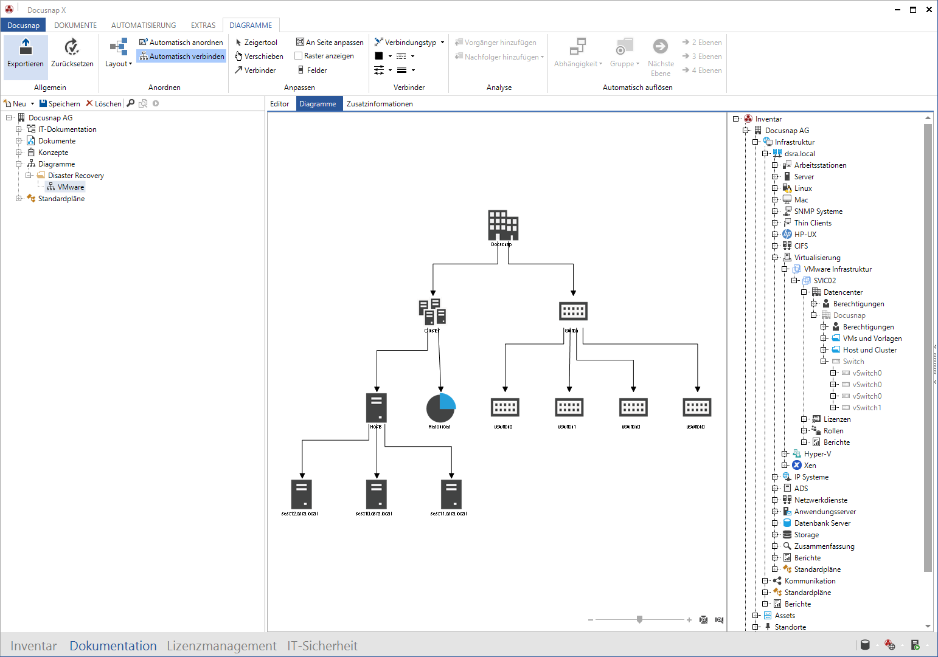Click the Docusnap file tab
The width and height of the screenshot is (938, 657).
coord(23,26)
